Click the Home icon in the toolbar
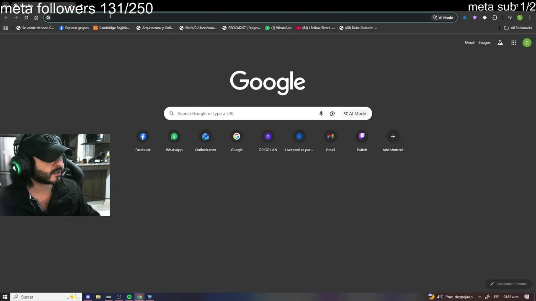Viewport: 536px width, 301px height. tap(36, 18)
